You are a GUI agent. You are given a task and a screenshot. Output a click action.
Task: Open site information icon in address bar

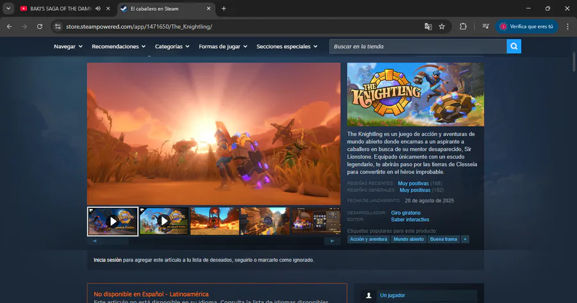(x=58, y=26)
